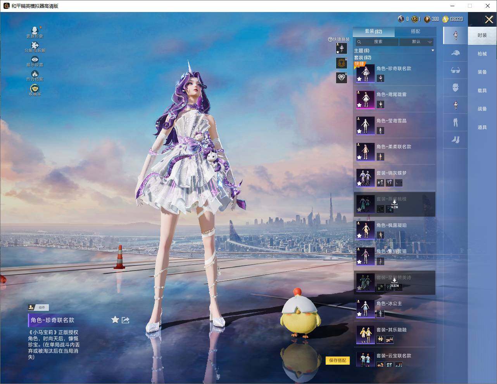Select the locked trophy quick-swap slot
This screenshot has width=497, height=384.
(341, 63)
